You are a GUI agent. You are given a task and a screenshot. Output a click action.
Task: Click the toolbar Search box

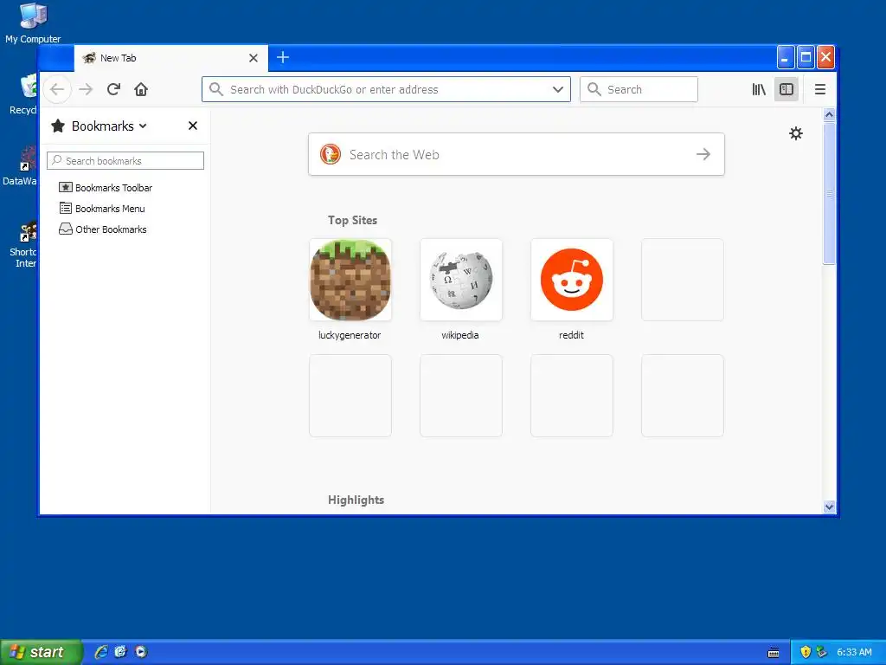pyautogui.click(x=639, y=89)
